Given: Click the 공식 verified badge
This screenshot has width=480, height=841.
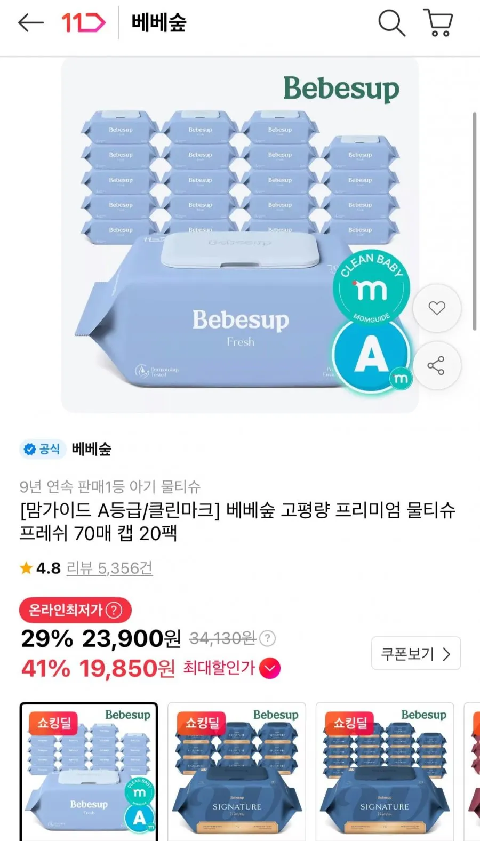Looking at the screenshot, I should pyautogui.click(x=43, y=449).
